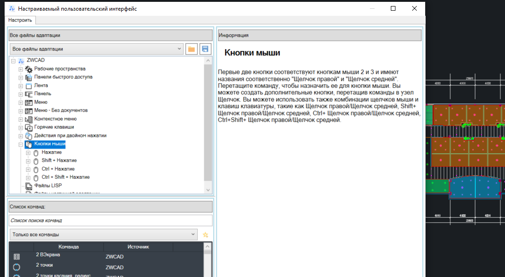Open the Только все команды filter dropdown
The width and height of the screenshot is (505, 277).
[x=103, y=235]
